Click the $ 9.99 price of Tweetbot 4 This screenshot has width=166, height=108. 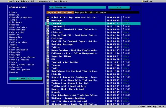coord(127,62)
